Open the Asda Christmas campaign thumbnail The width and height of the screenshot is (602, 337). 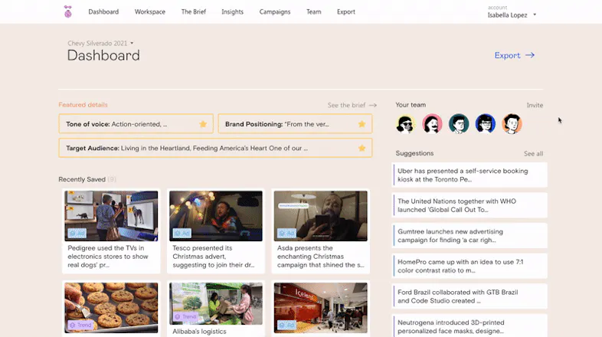pos(321,216)
